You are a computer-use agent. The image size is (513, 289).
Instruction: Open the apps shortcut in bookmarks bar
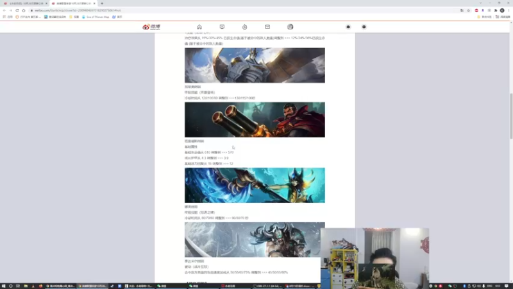(x=8, y=17)
